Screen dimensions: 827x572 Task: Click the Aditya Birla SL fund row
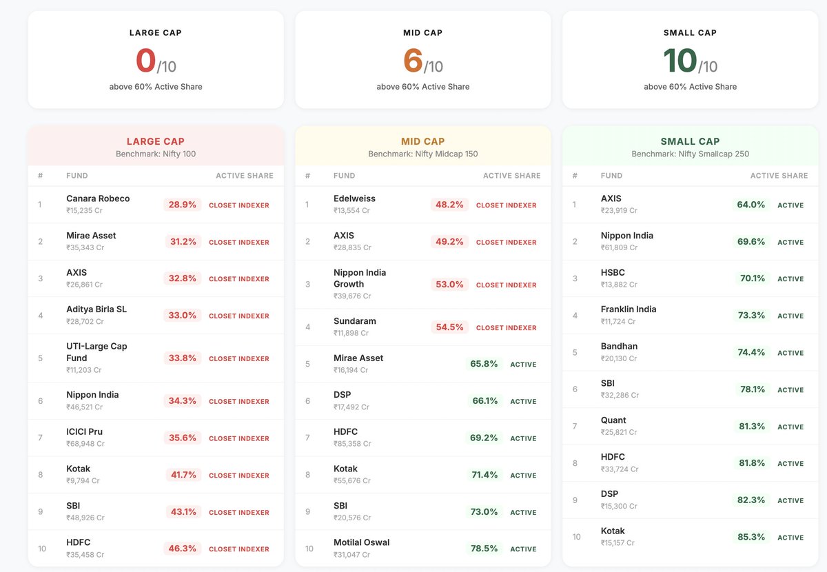click(x=156, y=316)
